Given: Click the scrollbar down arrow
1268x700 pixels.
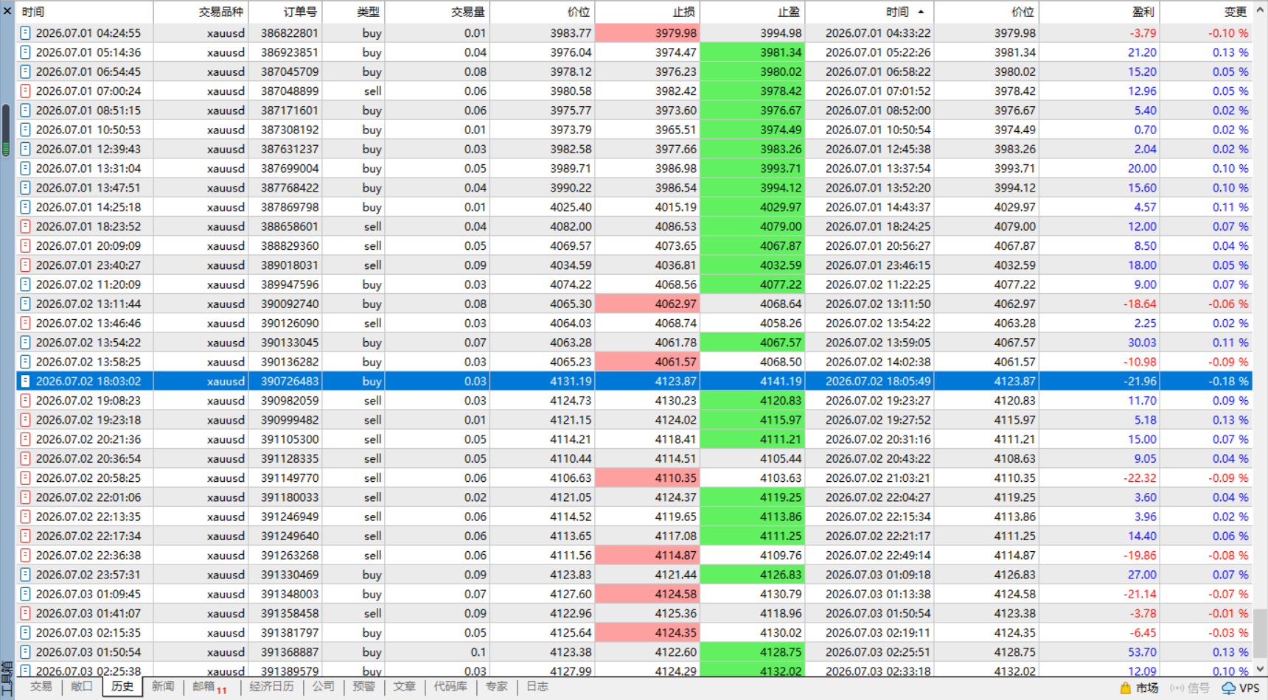Looking at the screenshot, I should click(1261, 669).
